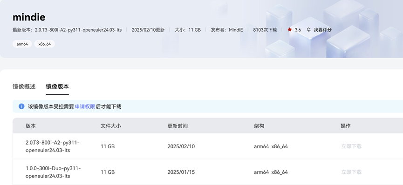Select the arm64 tag chip
The image size is (403, 185).
point(22,44)
